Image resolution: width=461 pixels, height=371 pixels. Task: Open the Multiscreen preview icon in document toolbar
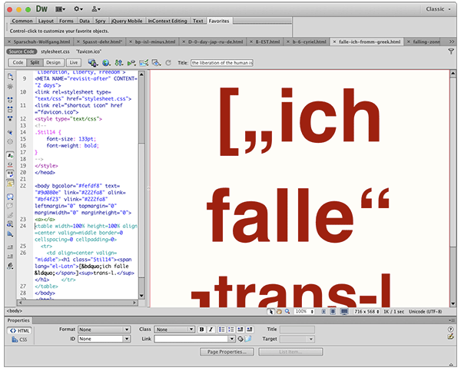93,63
